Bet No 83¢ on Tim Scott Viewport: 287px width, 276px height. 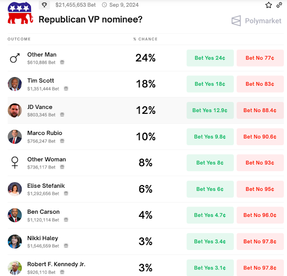(x=260, y=84)
